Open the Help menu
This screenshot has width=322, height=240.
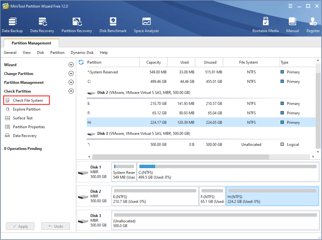pos(104,53)
